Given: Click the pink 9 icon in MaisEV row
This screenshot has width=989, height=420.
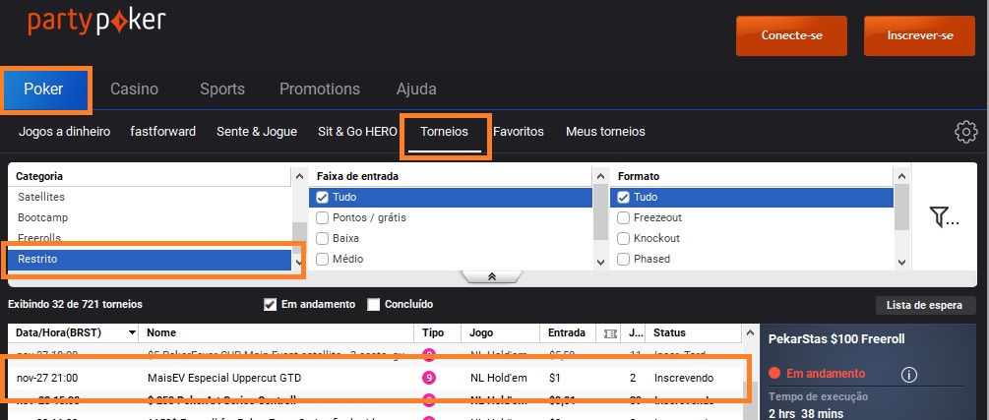Looking at the screenshot, I should [x=429, y=379].
